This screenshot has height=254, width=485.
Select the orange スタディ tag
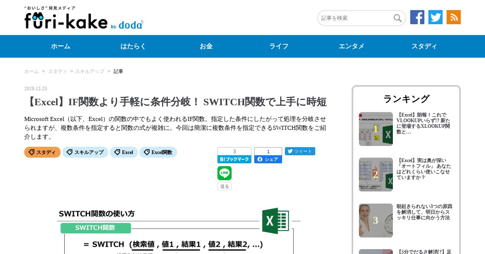[x=42, y=152]
